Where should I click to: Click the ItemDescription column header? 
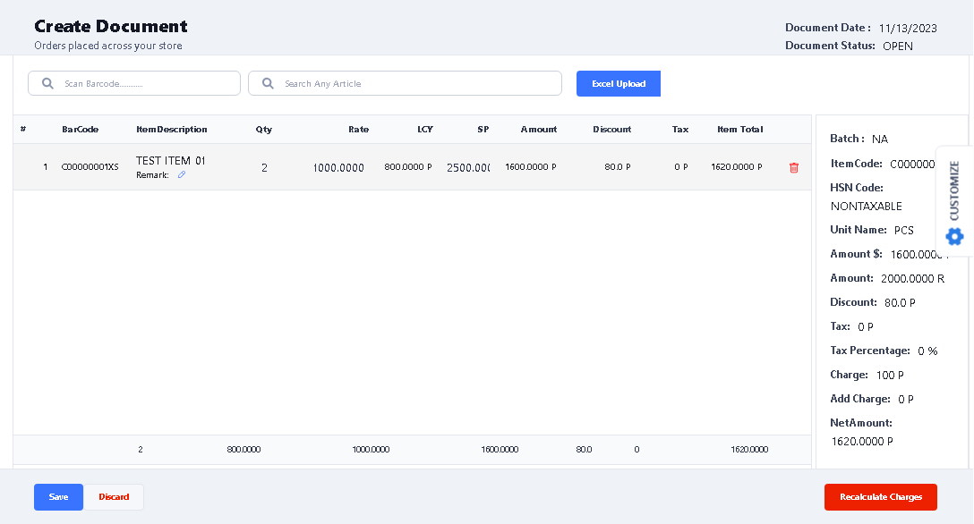click(172, 129)
